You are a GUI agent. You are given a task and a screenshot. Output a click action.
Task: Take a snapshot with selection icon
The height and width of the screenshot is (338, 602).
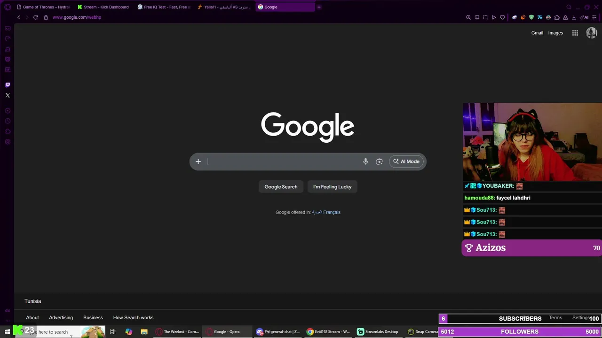[x=485, y=17]
